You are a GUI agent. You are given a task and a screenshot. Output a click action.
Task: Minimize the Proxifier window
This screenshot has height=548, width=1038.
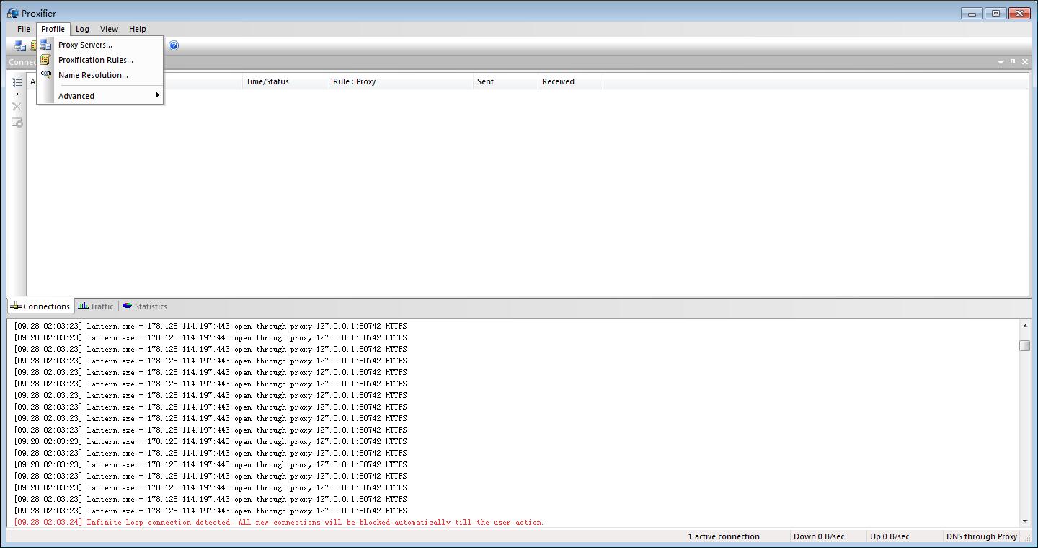point(972,13)
